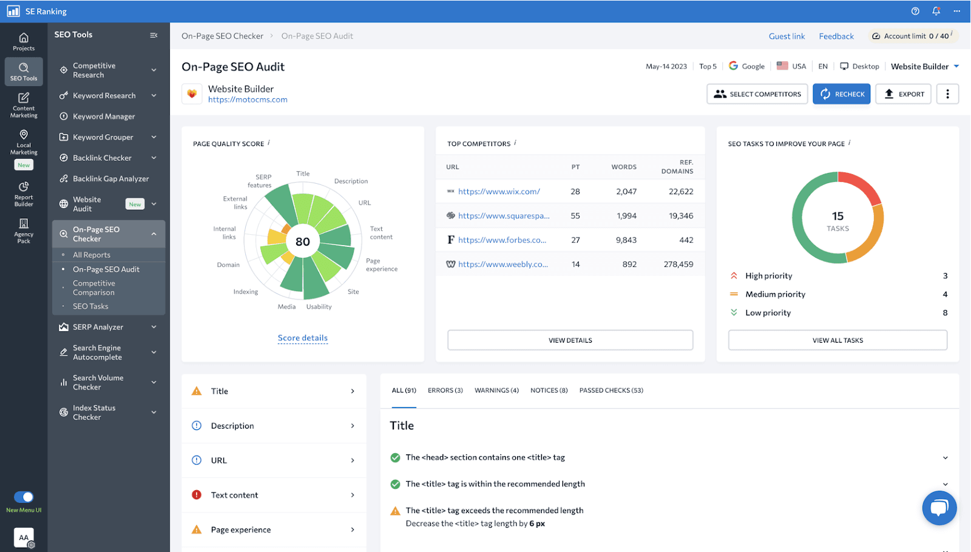Open the Guest link
This screenshot has height=552, width=971.
(x=787, y=36)
